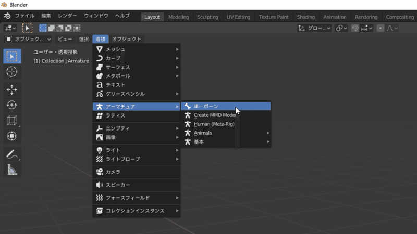Open the ビュー menu in viewport header
417x234 pixels.
65,40
